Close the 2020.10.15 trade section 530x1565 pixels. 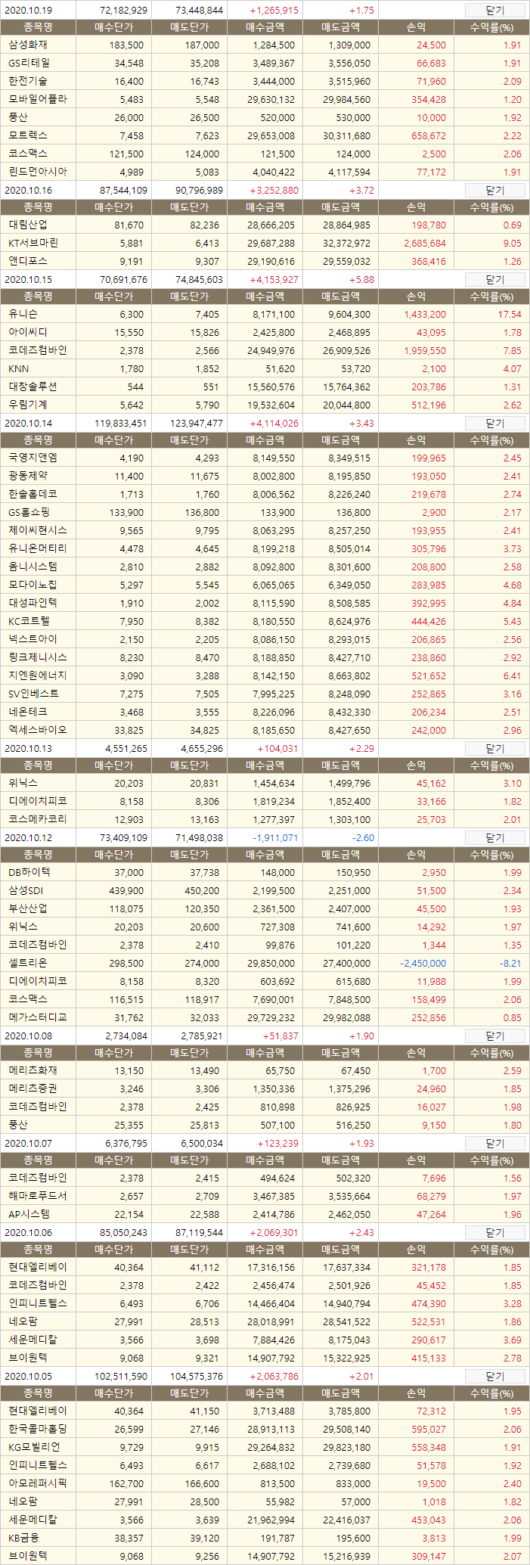[x=494, y=280]
